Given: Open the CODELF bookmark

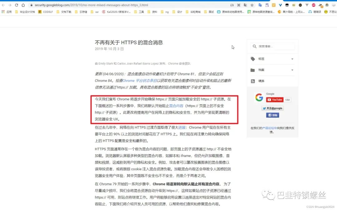Looking at the screenshot, I should 46,12.
